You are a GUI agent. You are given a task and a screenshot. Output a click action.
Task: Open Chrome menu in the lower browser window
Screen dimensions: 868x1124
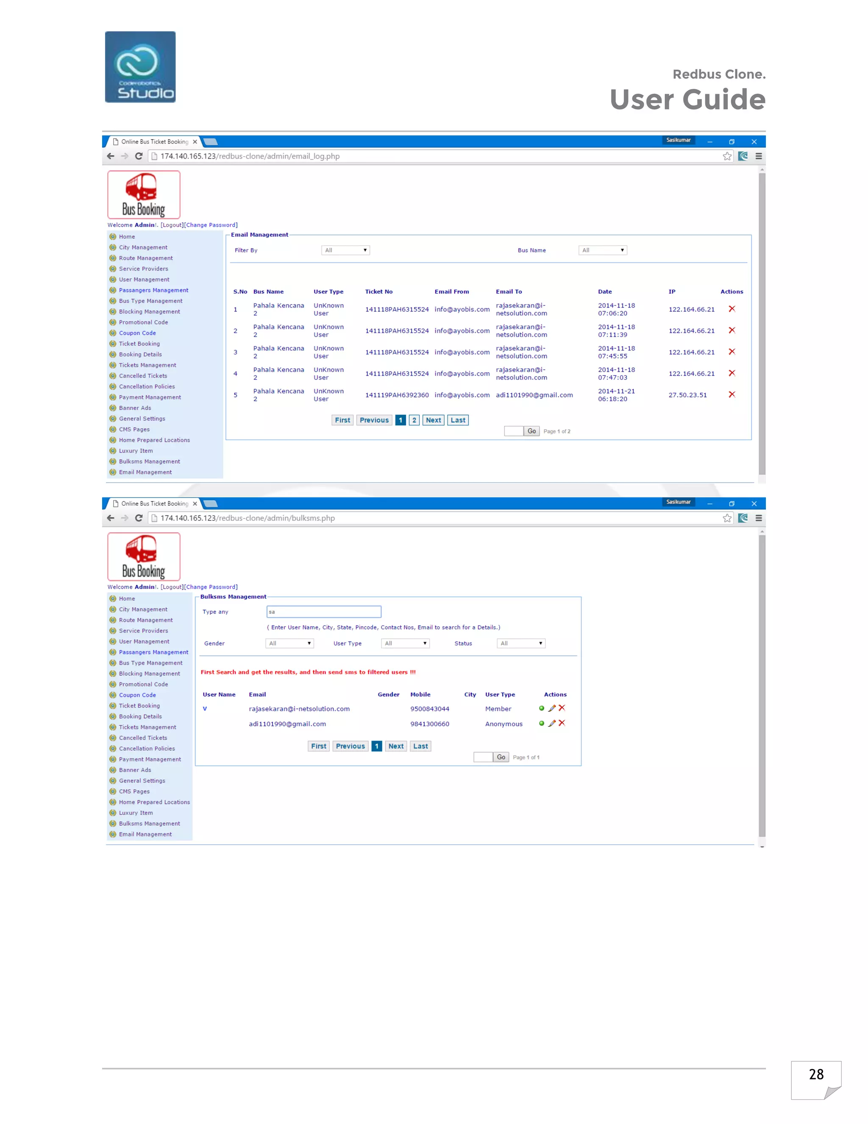pyautogui.click(x=759, y=518)
